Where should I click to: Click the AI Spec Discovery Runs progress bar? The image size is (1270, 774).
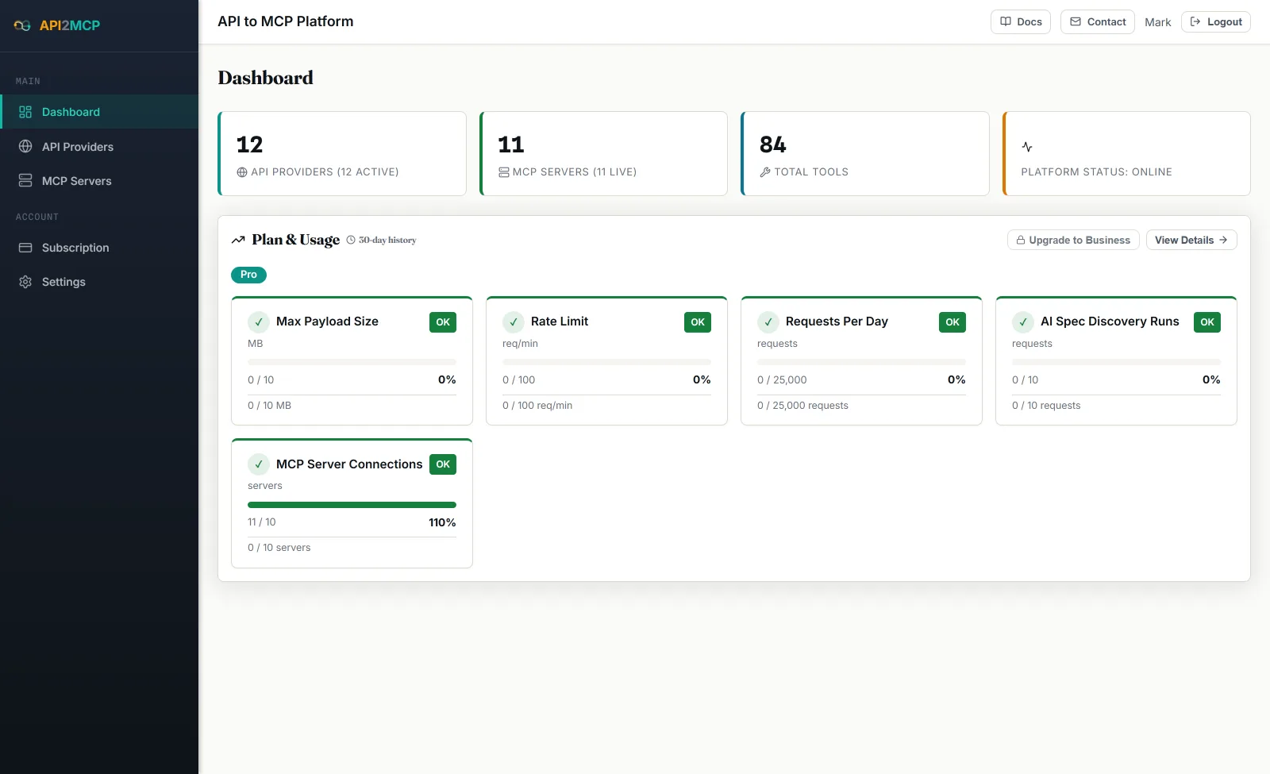[1116, 362]
